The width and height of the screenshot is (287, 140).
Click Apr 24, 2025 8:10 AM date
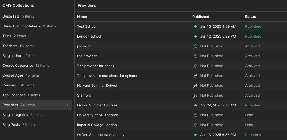218,105
